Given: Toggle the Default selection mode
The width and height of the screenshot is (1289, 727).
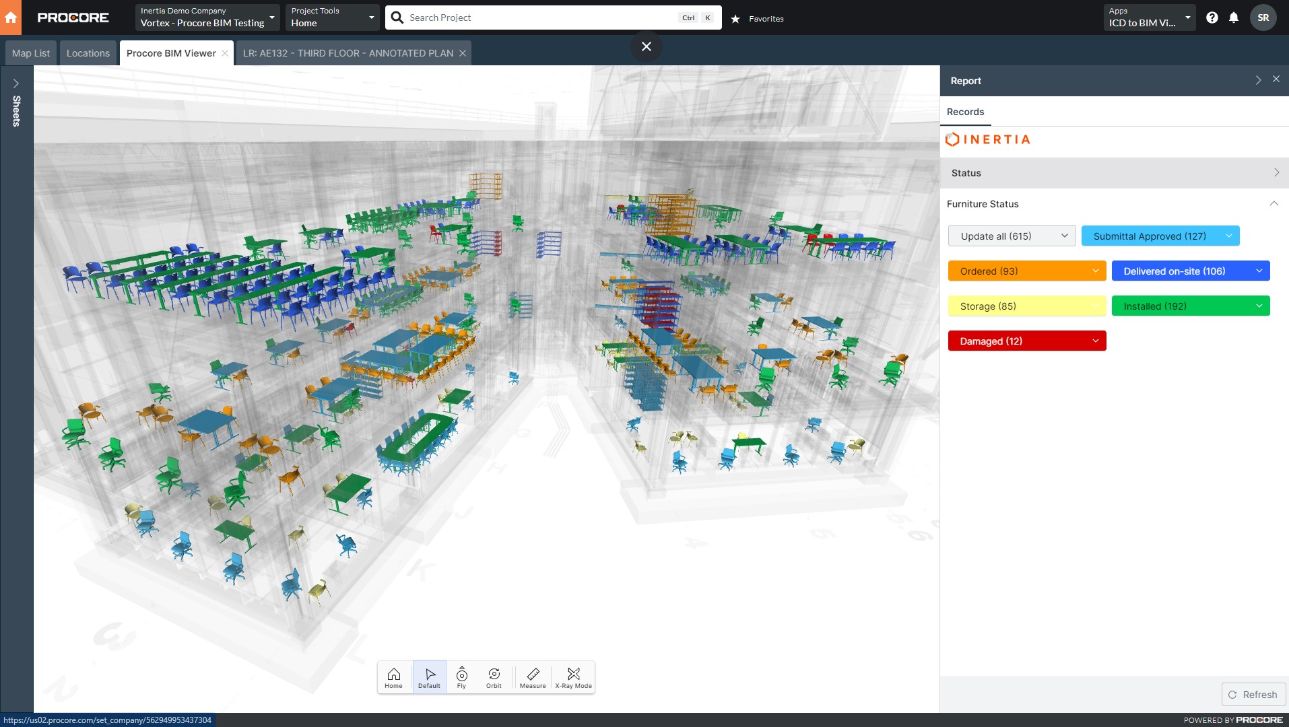Looking at the screenshot, I should tap(429, 677).
